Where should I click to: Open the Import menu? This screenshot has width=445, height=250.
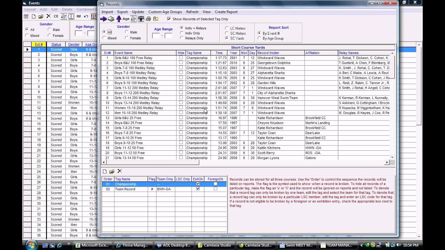[107, 12]
